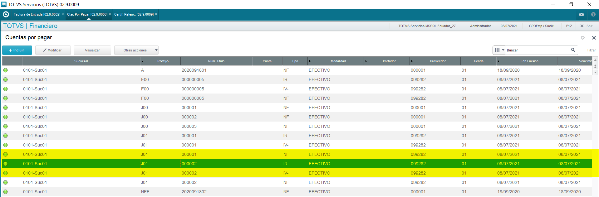Select the highlighted J01 000002 IV- row

(x=297, y=173)
